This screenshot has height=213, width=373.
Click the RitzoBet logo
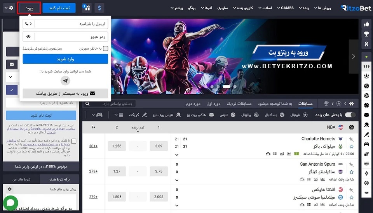[x=356, y=8]
